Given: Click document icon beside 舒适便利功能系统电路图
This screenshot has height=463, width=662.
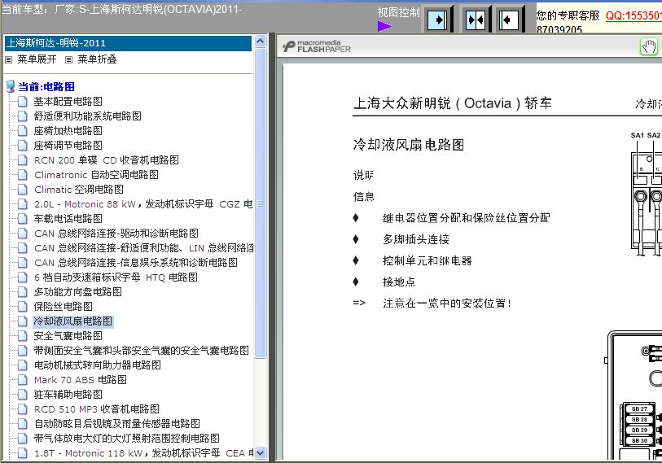Looking at the screenshot, I should coord(23,116).
